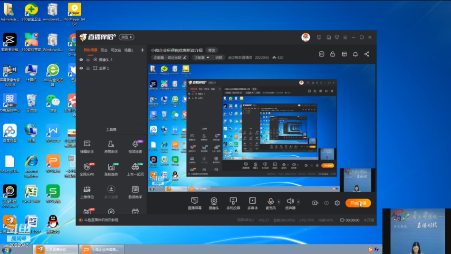451x254 pixels.
Task: Add a 摄像头 camera source
Action: click(214, 203)
